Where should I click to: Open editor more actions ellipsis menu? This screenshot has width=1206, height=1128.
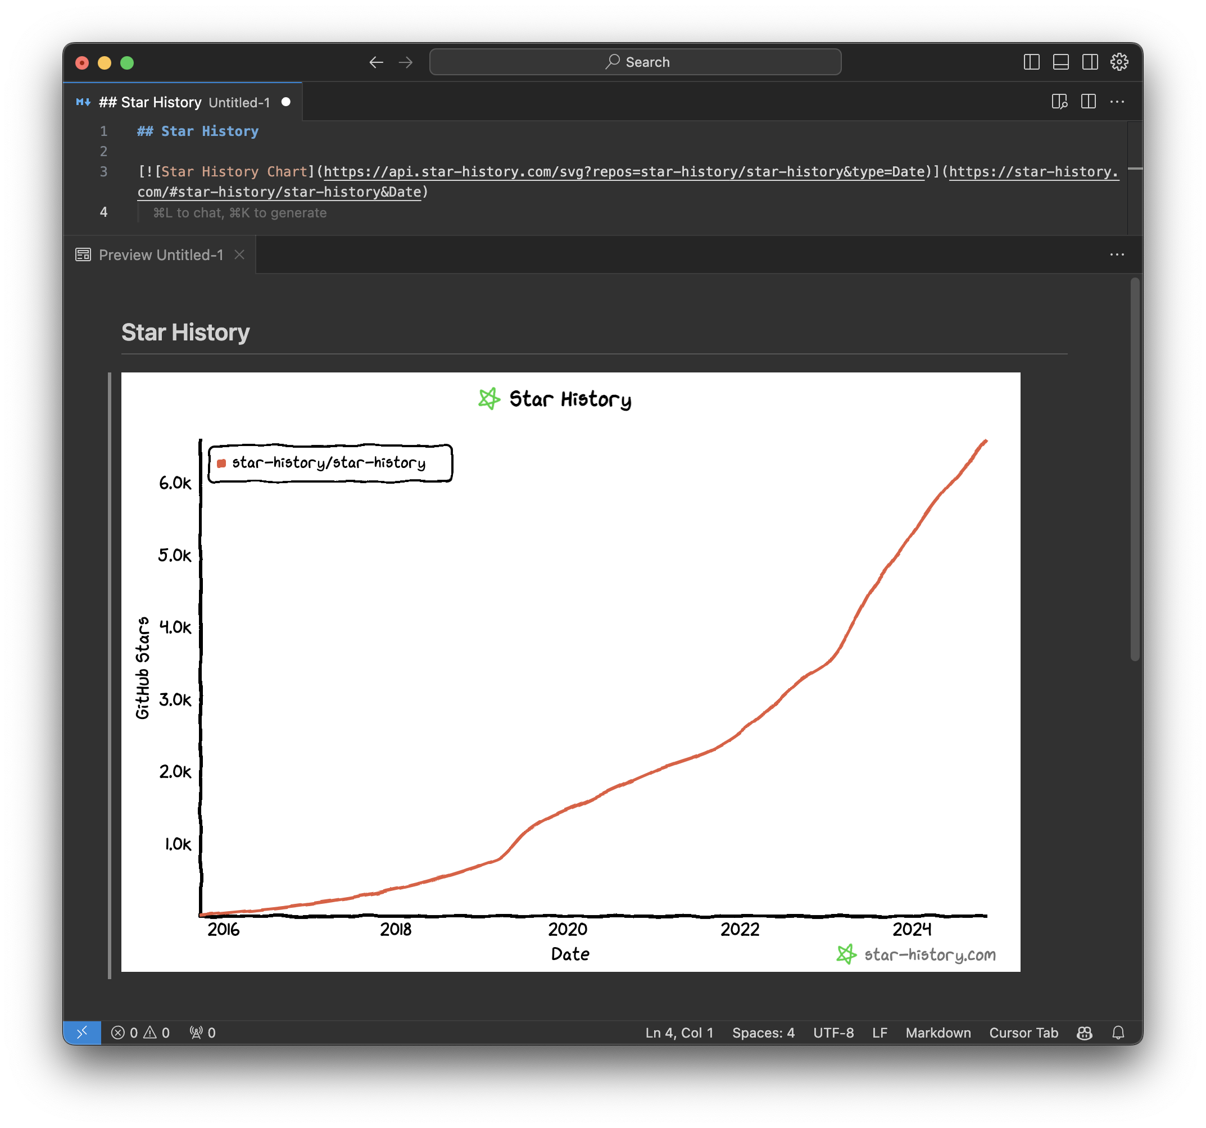[1117, 102]
